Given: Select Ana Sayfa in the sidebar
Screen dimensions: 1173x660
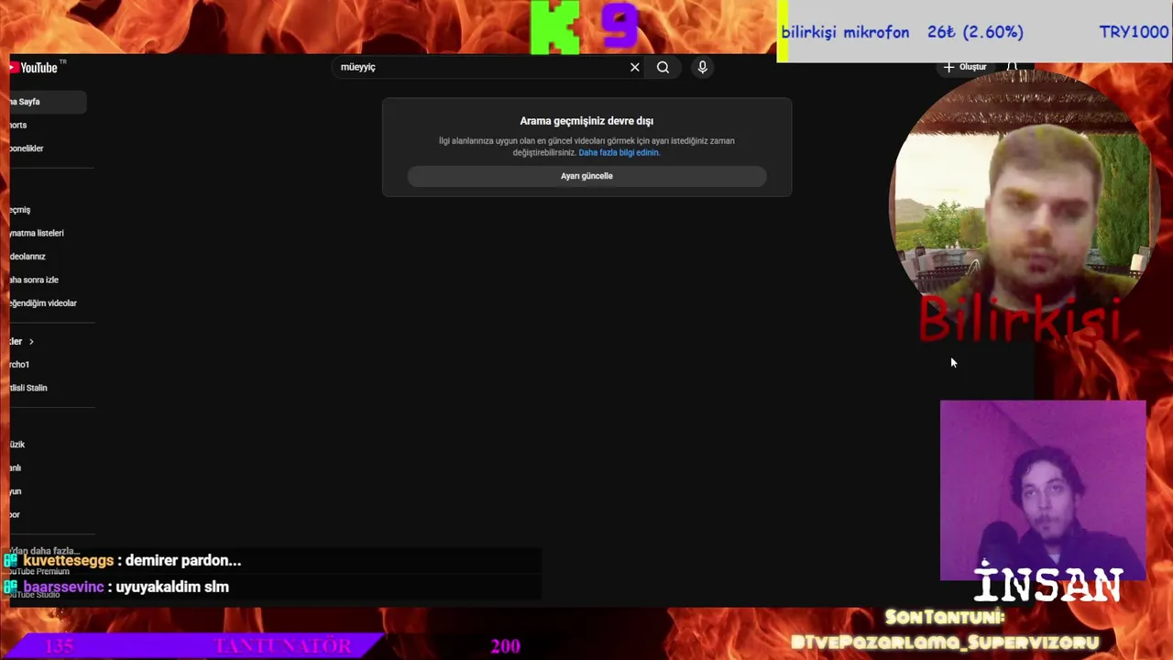Looking at the screenshot, I should (48, 102).
